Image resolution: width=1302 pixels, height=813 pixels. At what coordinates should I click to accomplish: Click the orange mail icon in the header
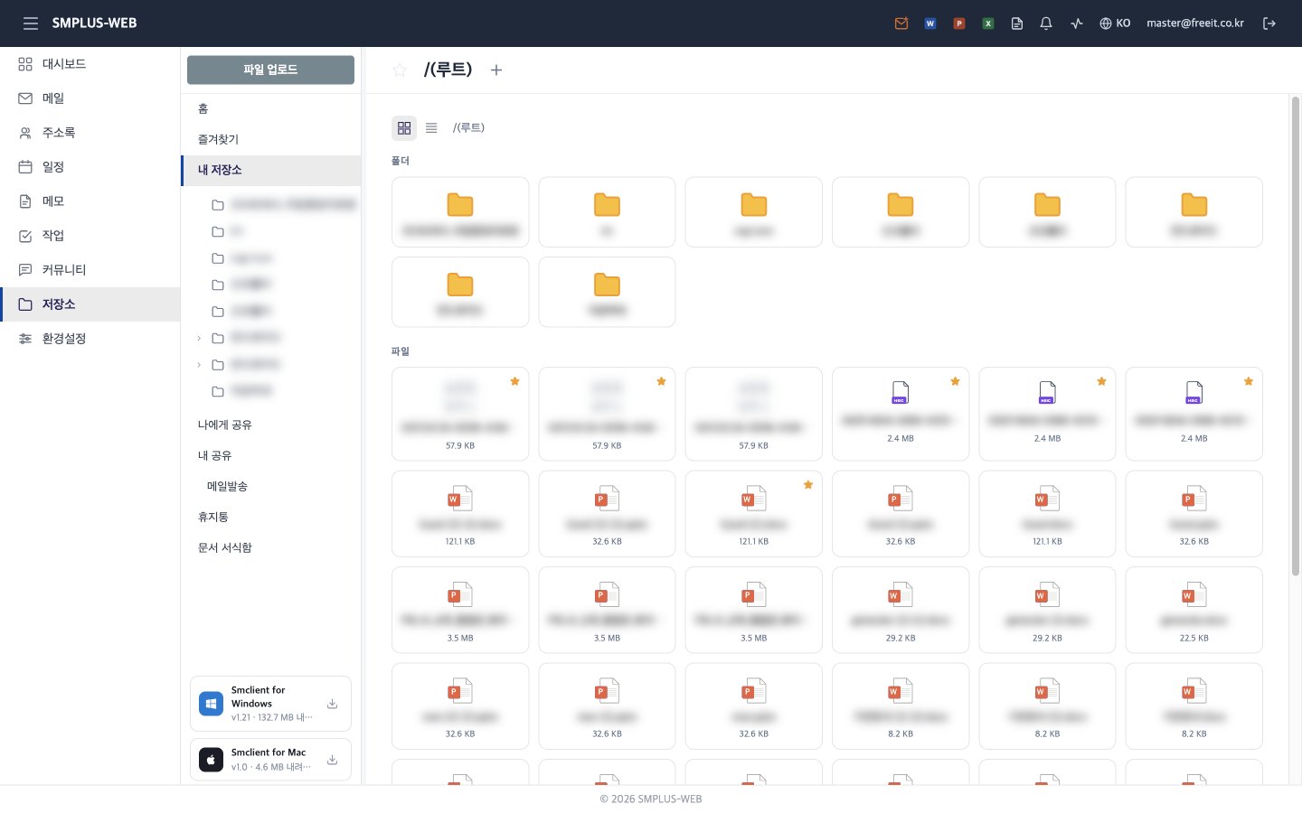[901, 23]
